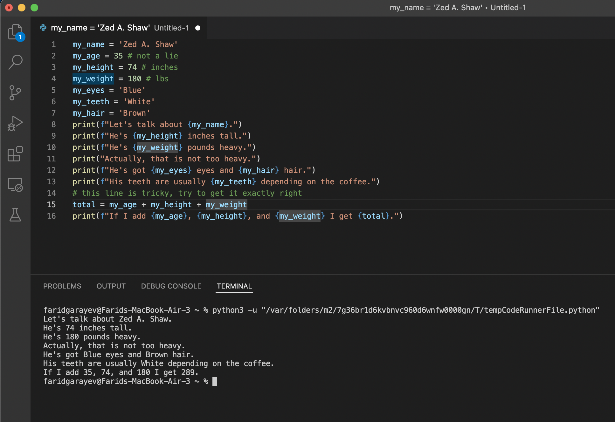Image resolution: width=615 pixels, height=422 pixels.
Task: Place cursor at the terminal prompt
Action: (215, 381)
